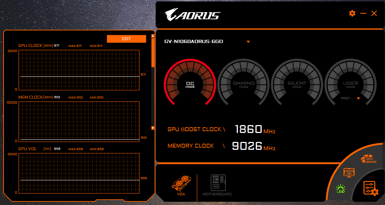Image resolution: width=385 pixels, height=205 pixels.
Task: Click GPU CLOCK MIN:871 readout
Action: (x=96, y=46)
